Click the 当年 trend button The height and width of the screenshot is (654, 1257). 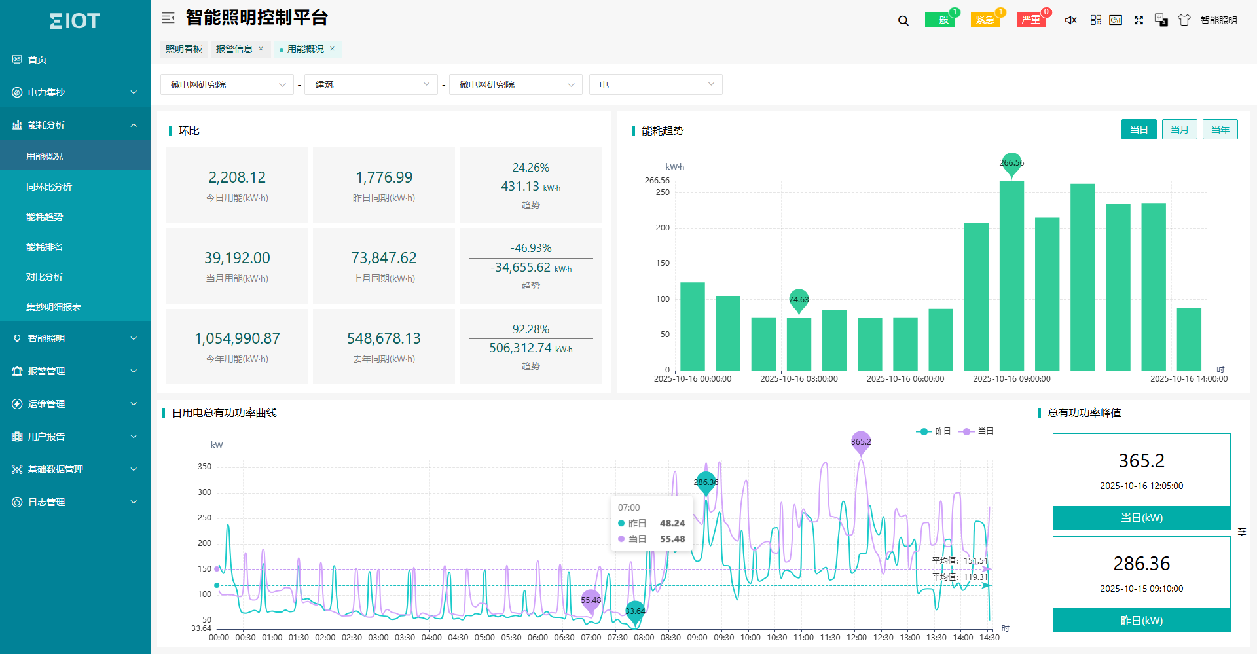pyautogui.click(x=1220, y=130)
